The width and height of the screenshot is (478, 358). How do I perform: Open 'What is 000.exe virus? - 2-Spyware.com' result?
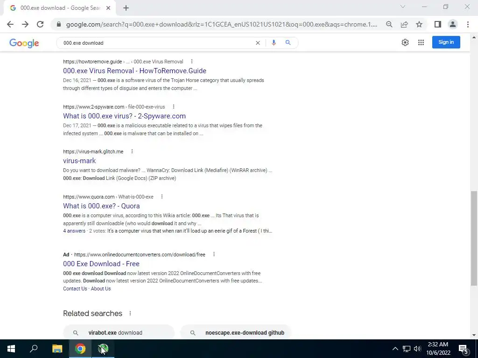pyautogui.click(x=124, y=116)
